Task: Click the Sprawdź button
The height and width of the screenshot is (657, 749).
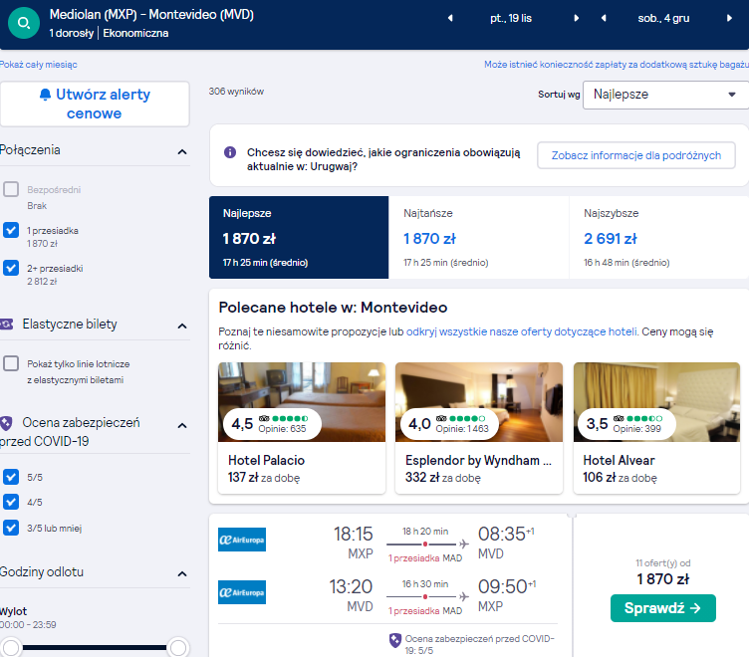Action: pos(663,608)
